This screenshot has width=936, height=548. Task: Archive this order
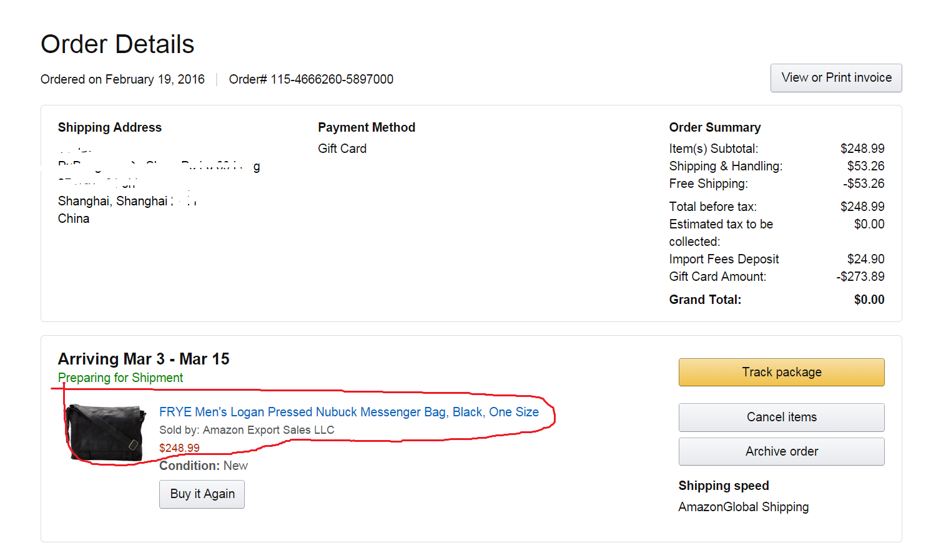pos(782,451)
